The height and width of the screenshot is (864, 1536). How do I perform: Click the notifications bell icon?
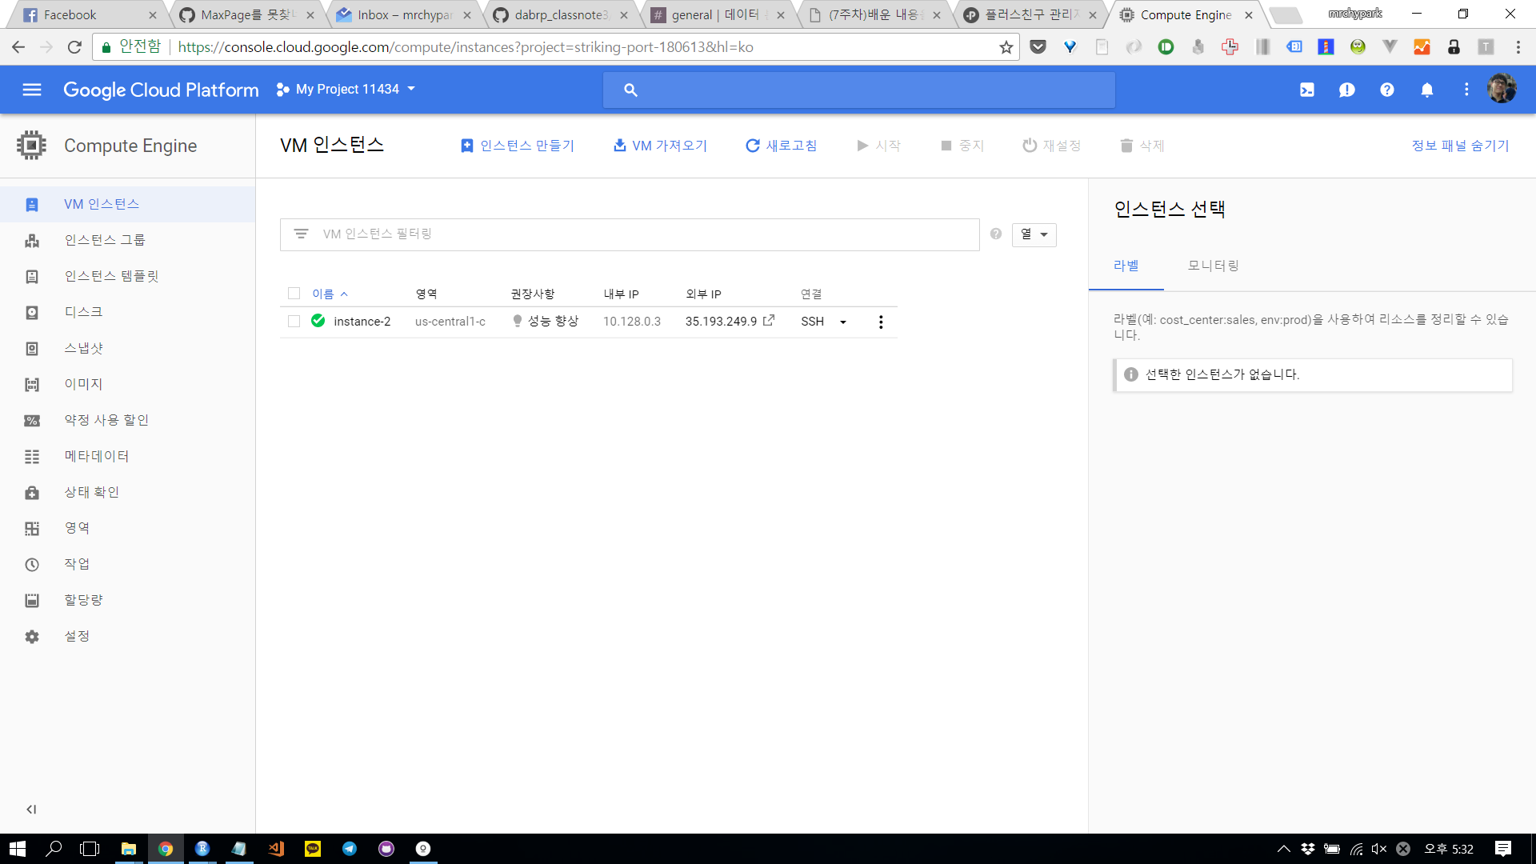(x=1426, y=90)
